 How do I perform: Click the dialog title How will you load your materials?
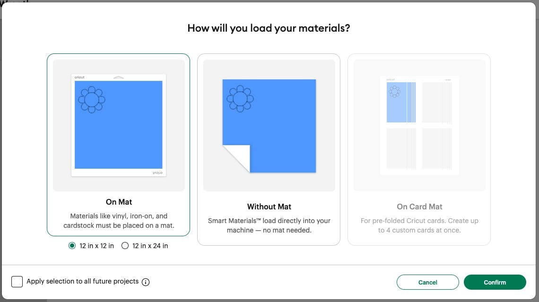(x=269, y=28)
